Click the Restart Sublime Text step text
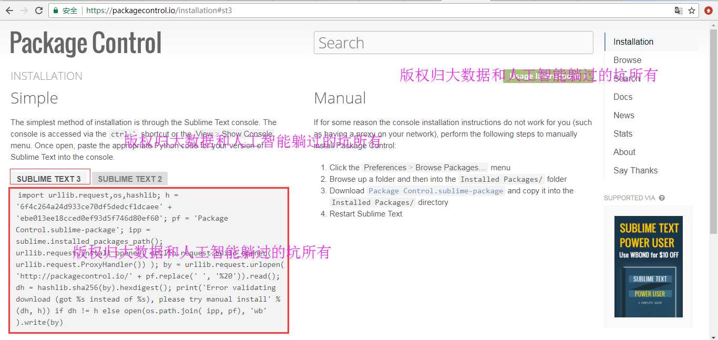Image resolution: width=718 pixels, height=340 pixels. (366, 214)
